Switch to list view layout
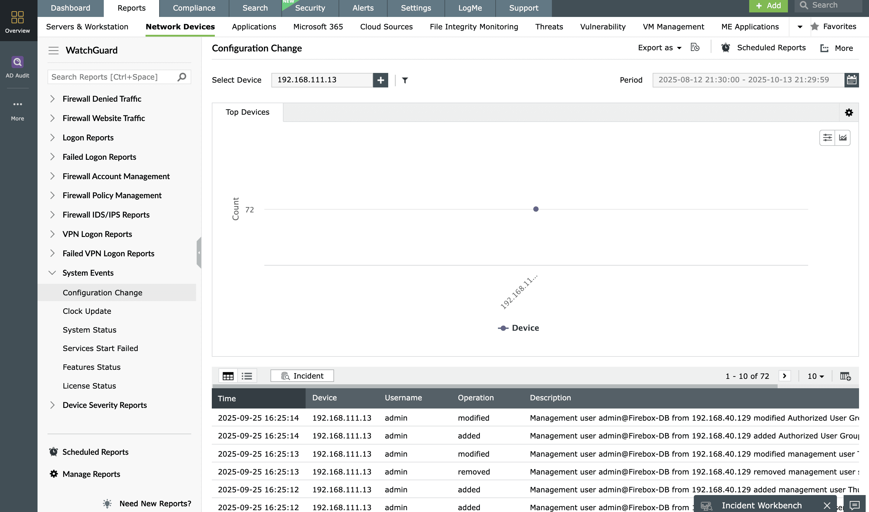 coord(247,376)
